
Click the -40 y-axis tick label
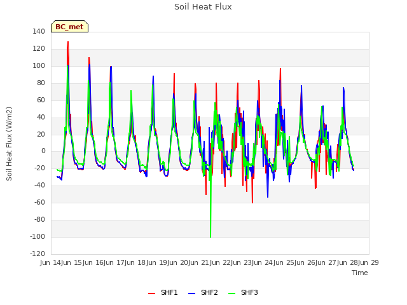[x=39, y=186]
